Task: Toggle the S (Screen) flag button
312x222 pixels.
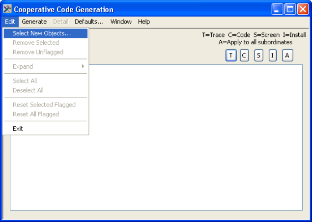Action: [x=258, y=55]
